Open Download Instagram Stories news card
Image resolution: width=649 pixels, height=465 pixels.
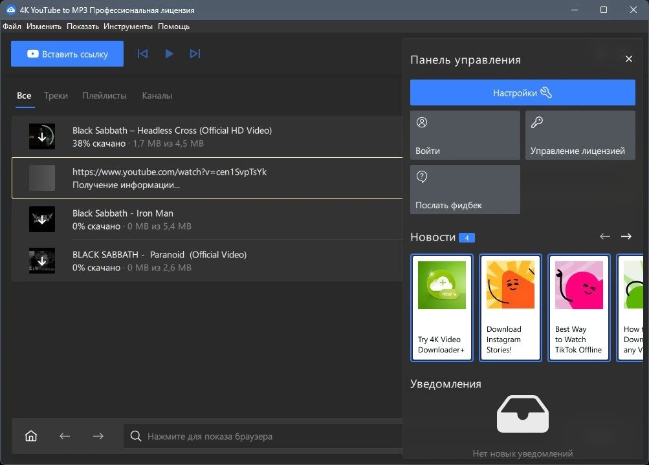click(511, 308)
